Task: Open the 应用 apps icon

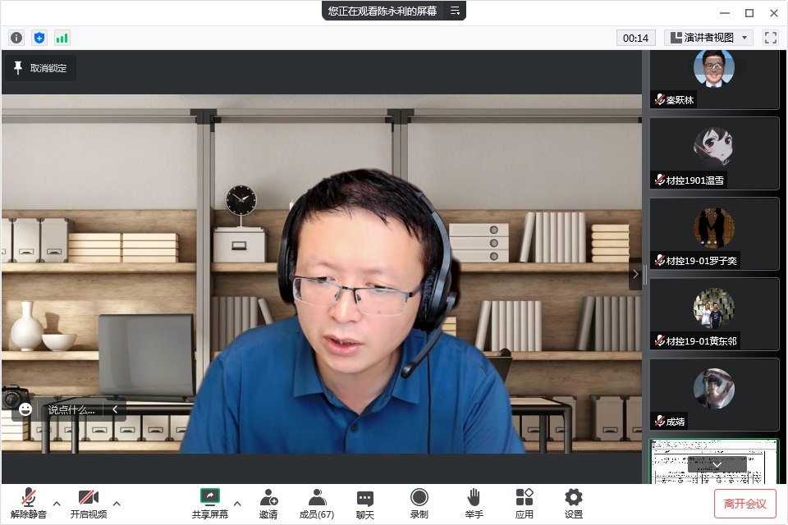Action: click(524, 503)
